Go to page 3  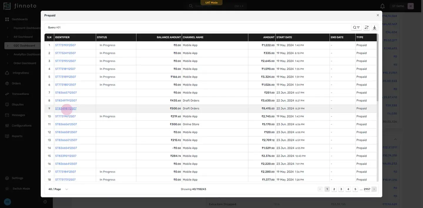click(341, 189)
